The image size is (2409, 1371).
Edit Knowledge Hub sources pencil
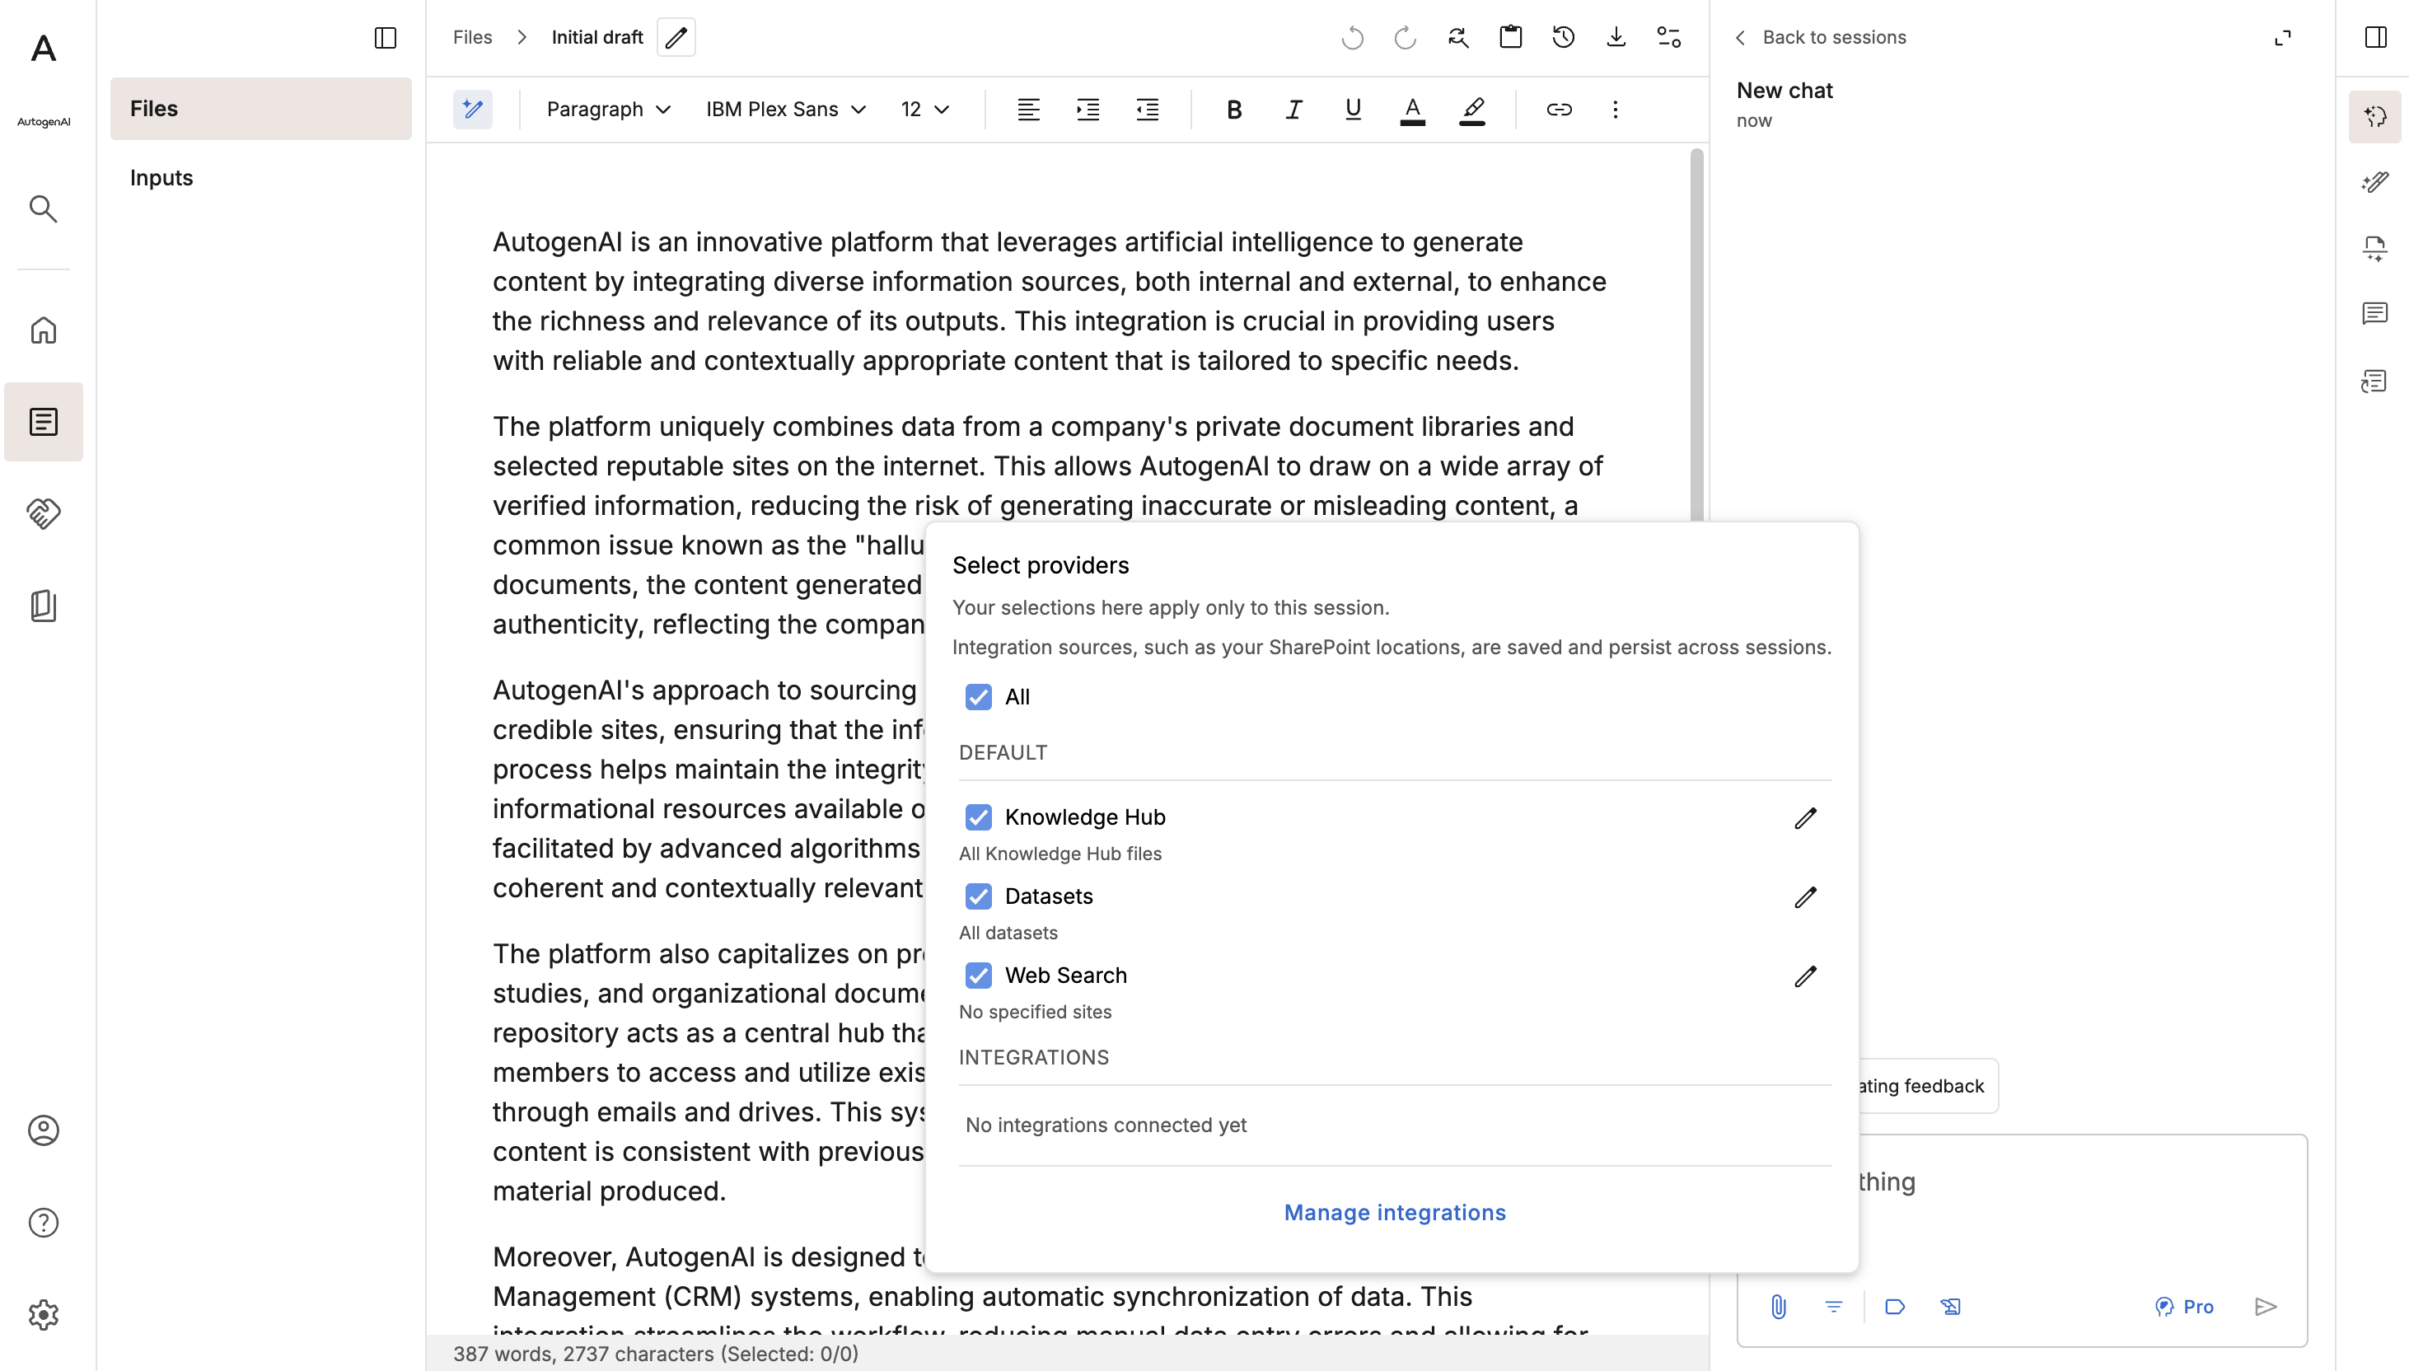click(x=1804, y=818)
